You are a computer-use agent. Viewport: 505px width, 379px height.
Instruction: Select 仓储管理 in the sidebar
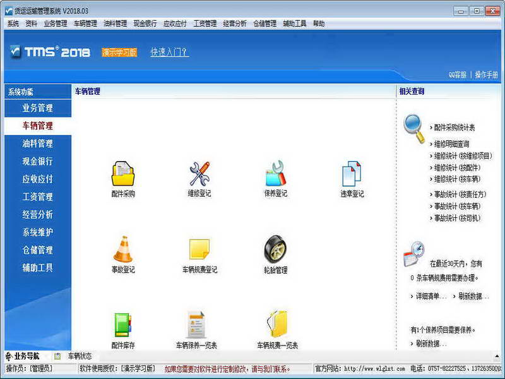click(37, 250)
